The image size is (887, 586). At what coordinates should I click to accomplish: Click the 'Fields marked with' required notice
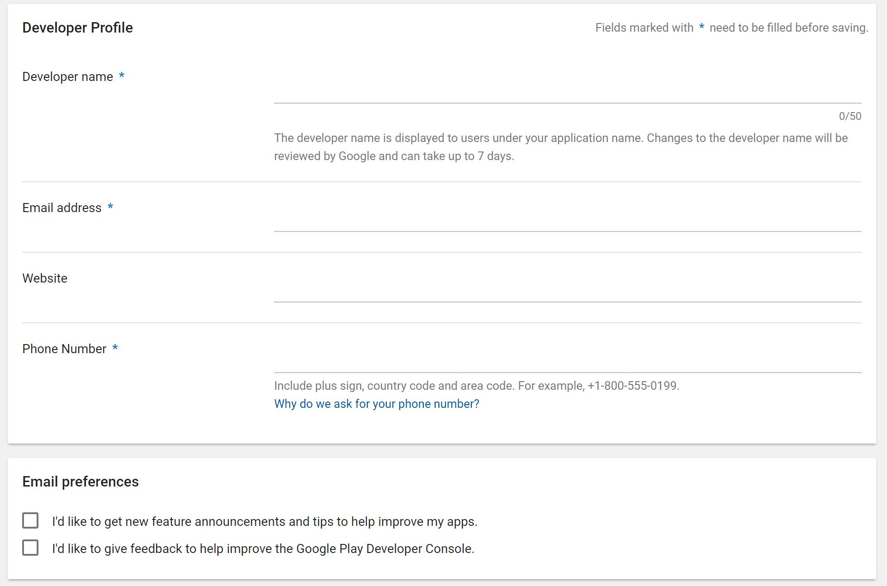[731, 28]
